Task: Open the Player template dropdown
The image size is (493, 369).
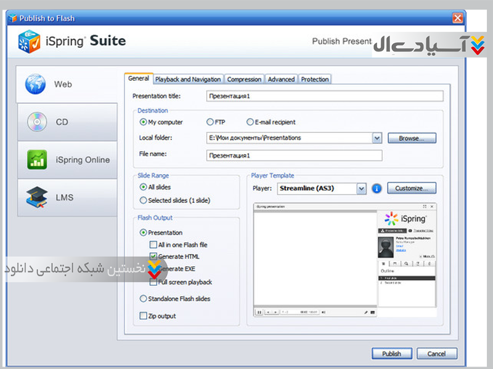Action: click(362, 188)
